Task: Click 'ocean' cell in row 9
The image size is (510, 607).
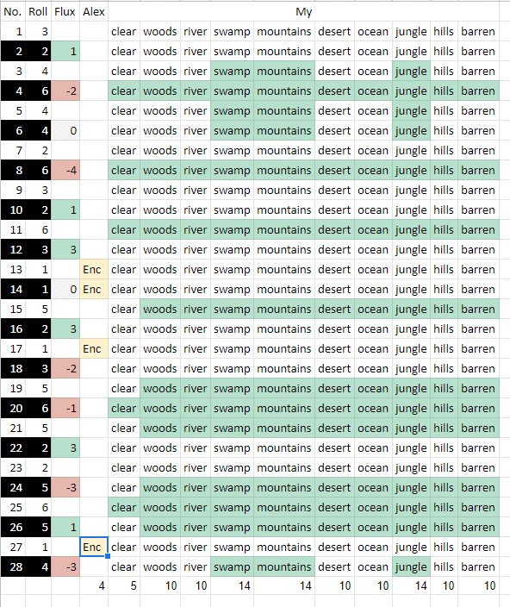Action: tap(373, 190)
